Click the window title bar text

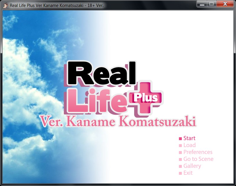(56, 5)
